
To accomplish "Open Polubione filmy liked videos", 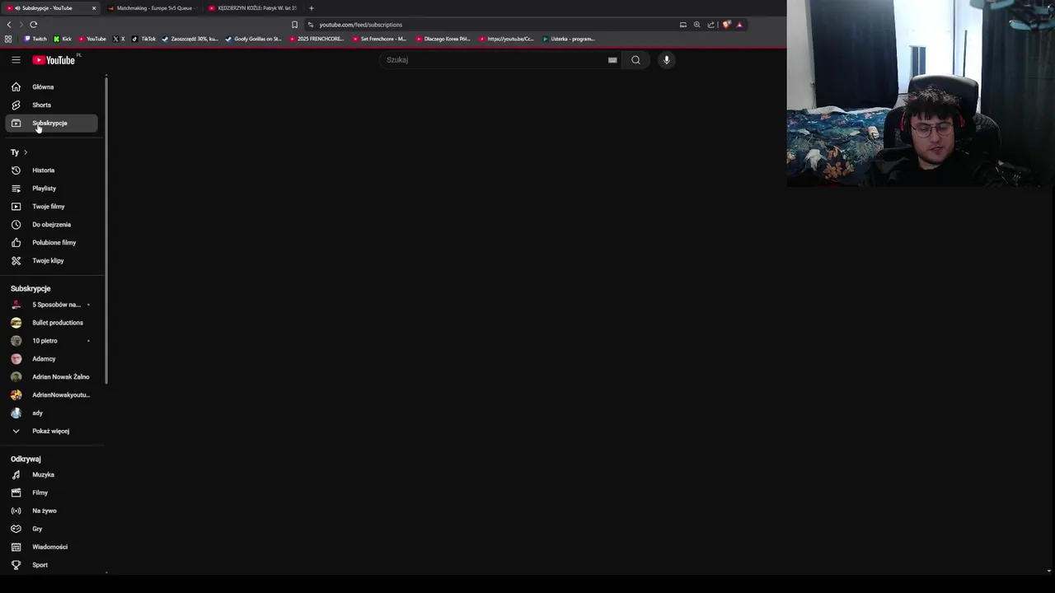I will tap(51, 243).
